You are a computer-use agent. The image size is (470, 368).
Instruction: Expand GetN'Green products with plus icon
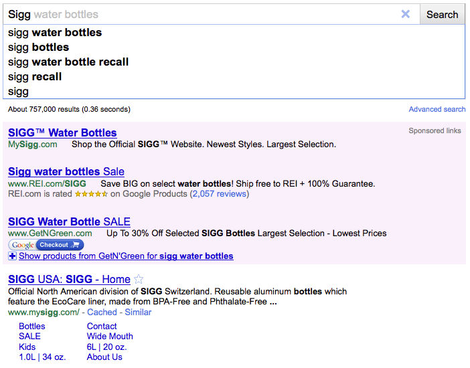click(12, 256)
